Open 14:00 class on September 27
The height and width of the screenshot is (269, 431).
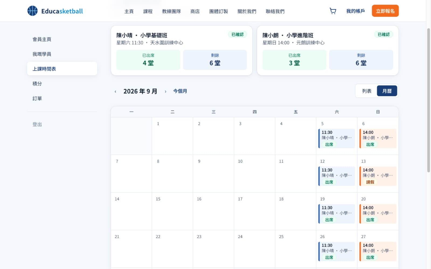pyautogui.click(x=378, y=252)
